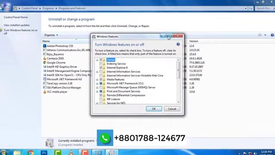Uncheck the Games feature checkbox
Viewport: 275px width, 155px height.
point(101,60)
